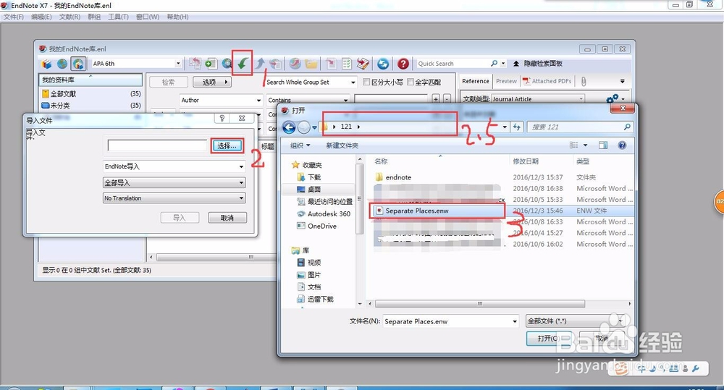Click 取消 button in Import File dialog
Viewport: 724px width, 390px height.
click(x=227, y=217)
